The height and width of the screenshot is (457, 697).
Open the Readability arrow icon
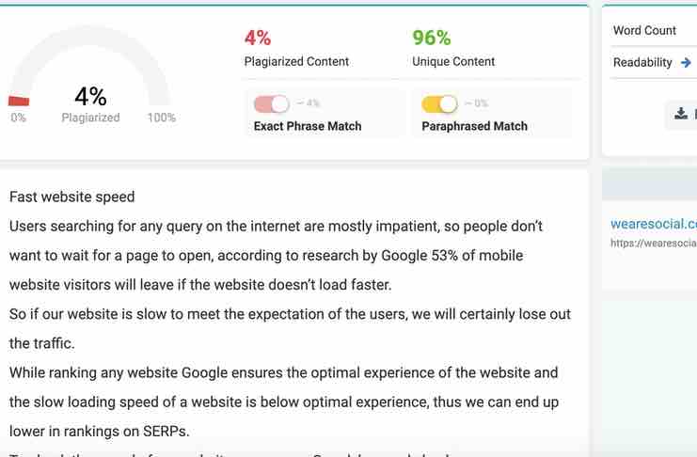pos(686,63)
